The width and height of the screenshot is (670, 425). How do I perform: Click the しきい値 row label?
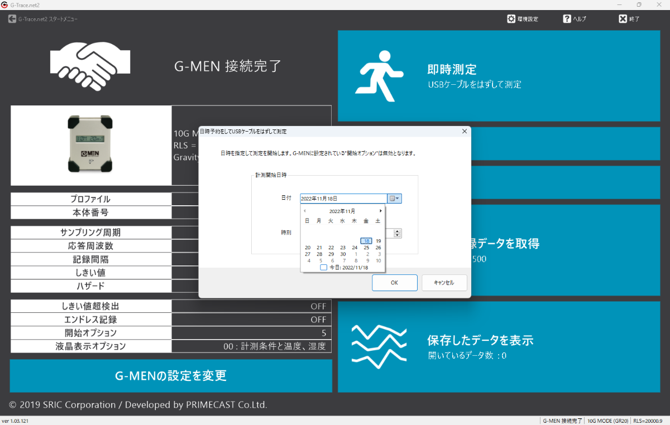pos(90,273)
